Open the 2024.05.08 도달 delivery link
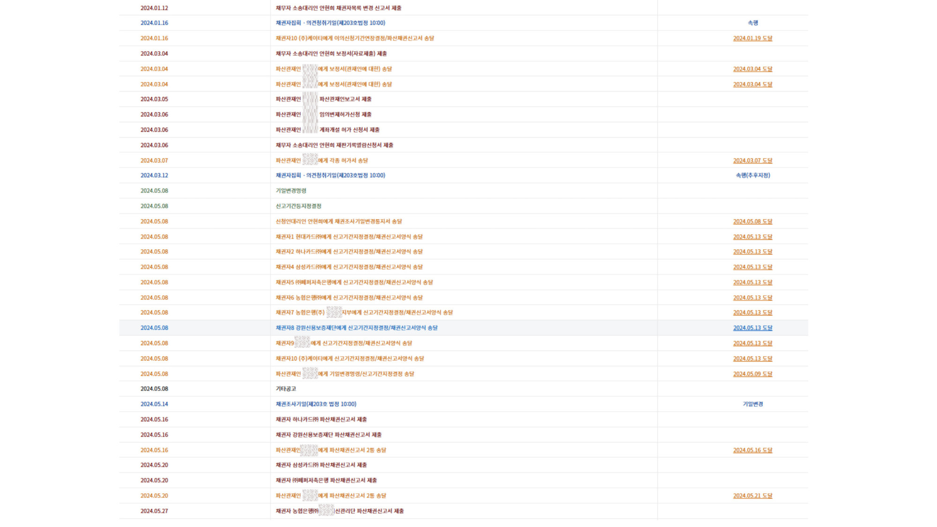The width and height of the screenshot is (937, 527). coord(752,222)
